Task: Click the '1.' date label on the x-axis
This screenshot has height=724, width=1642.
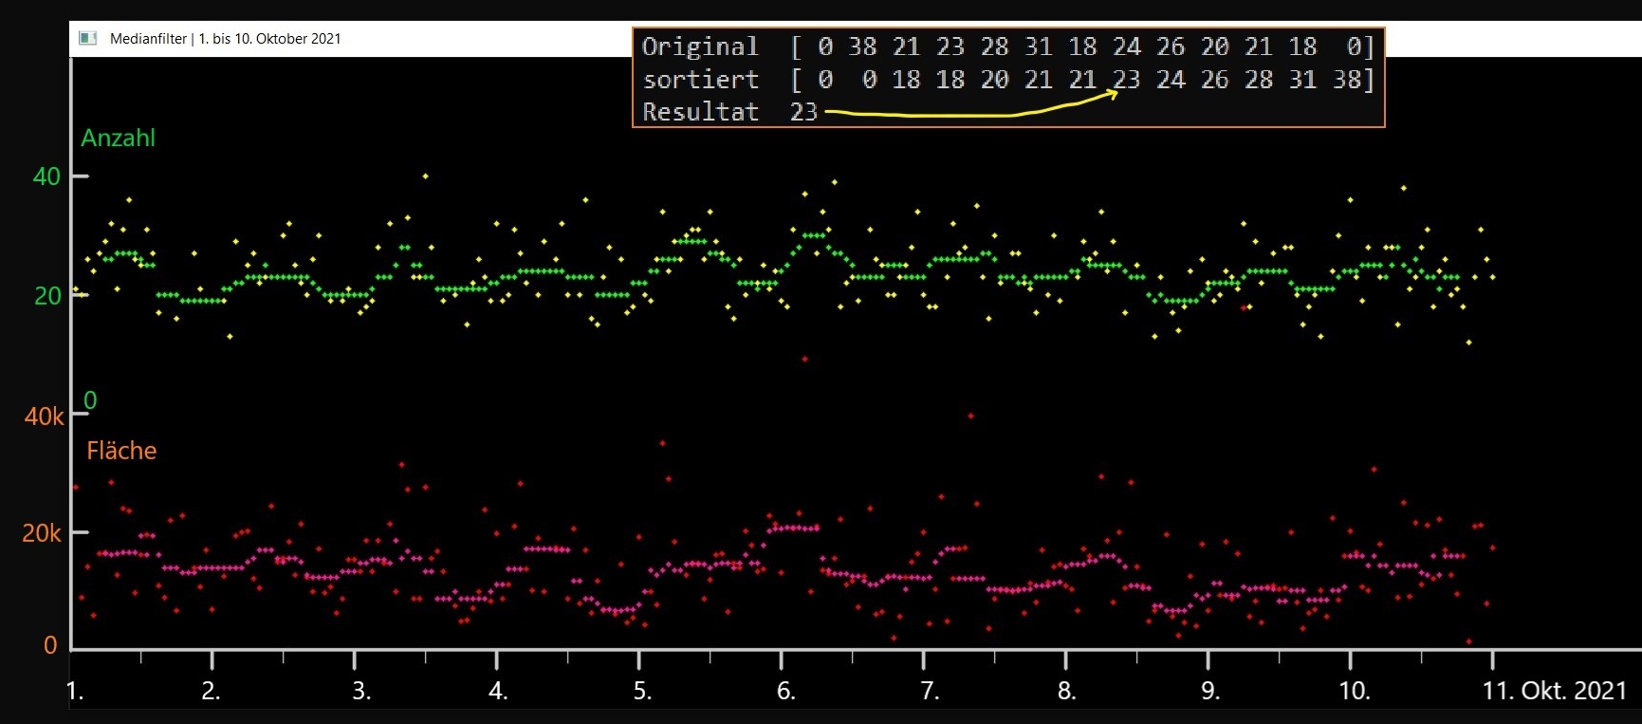Action: coord(76,691)
